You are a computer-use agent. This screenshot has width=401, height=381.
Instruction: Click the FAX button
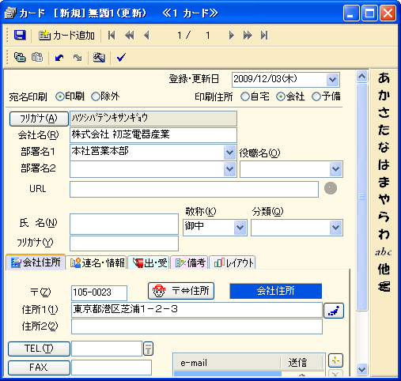coord(39,368)
